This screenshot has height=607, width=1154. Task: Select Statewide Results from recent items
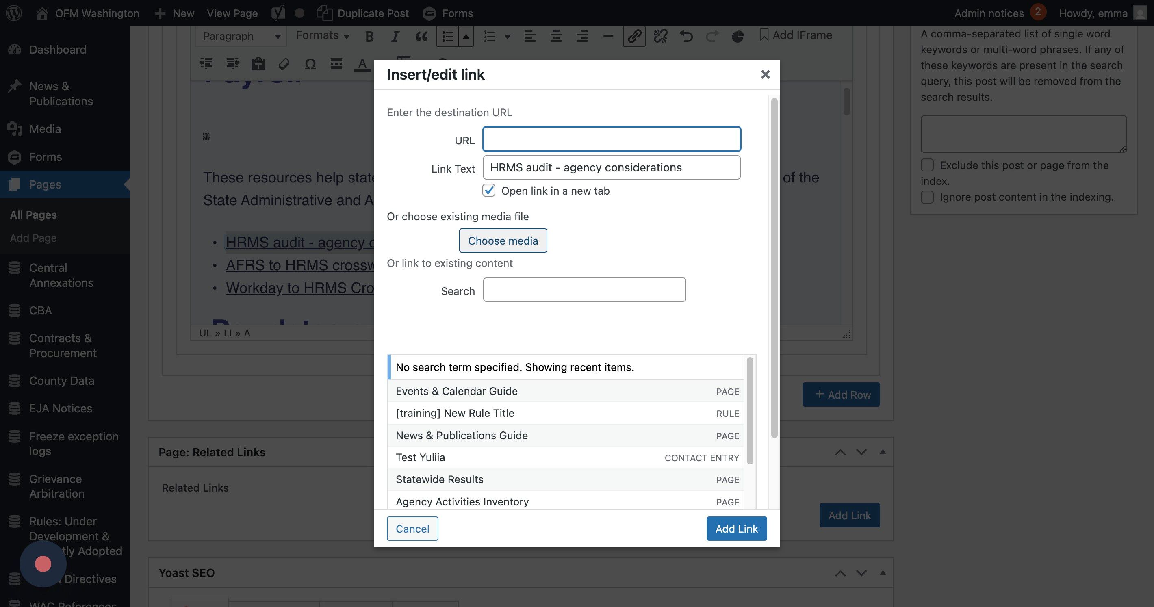440,479
